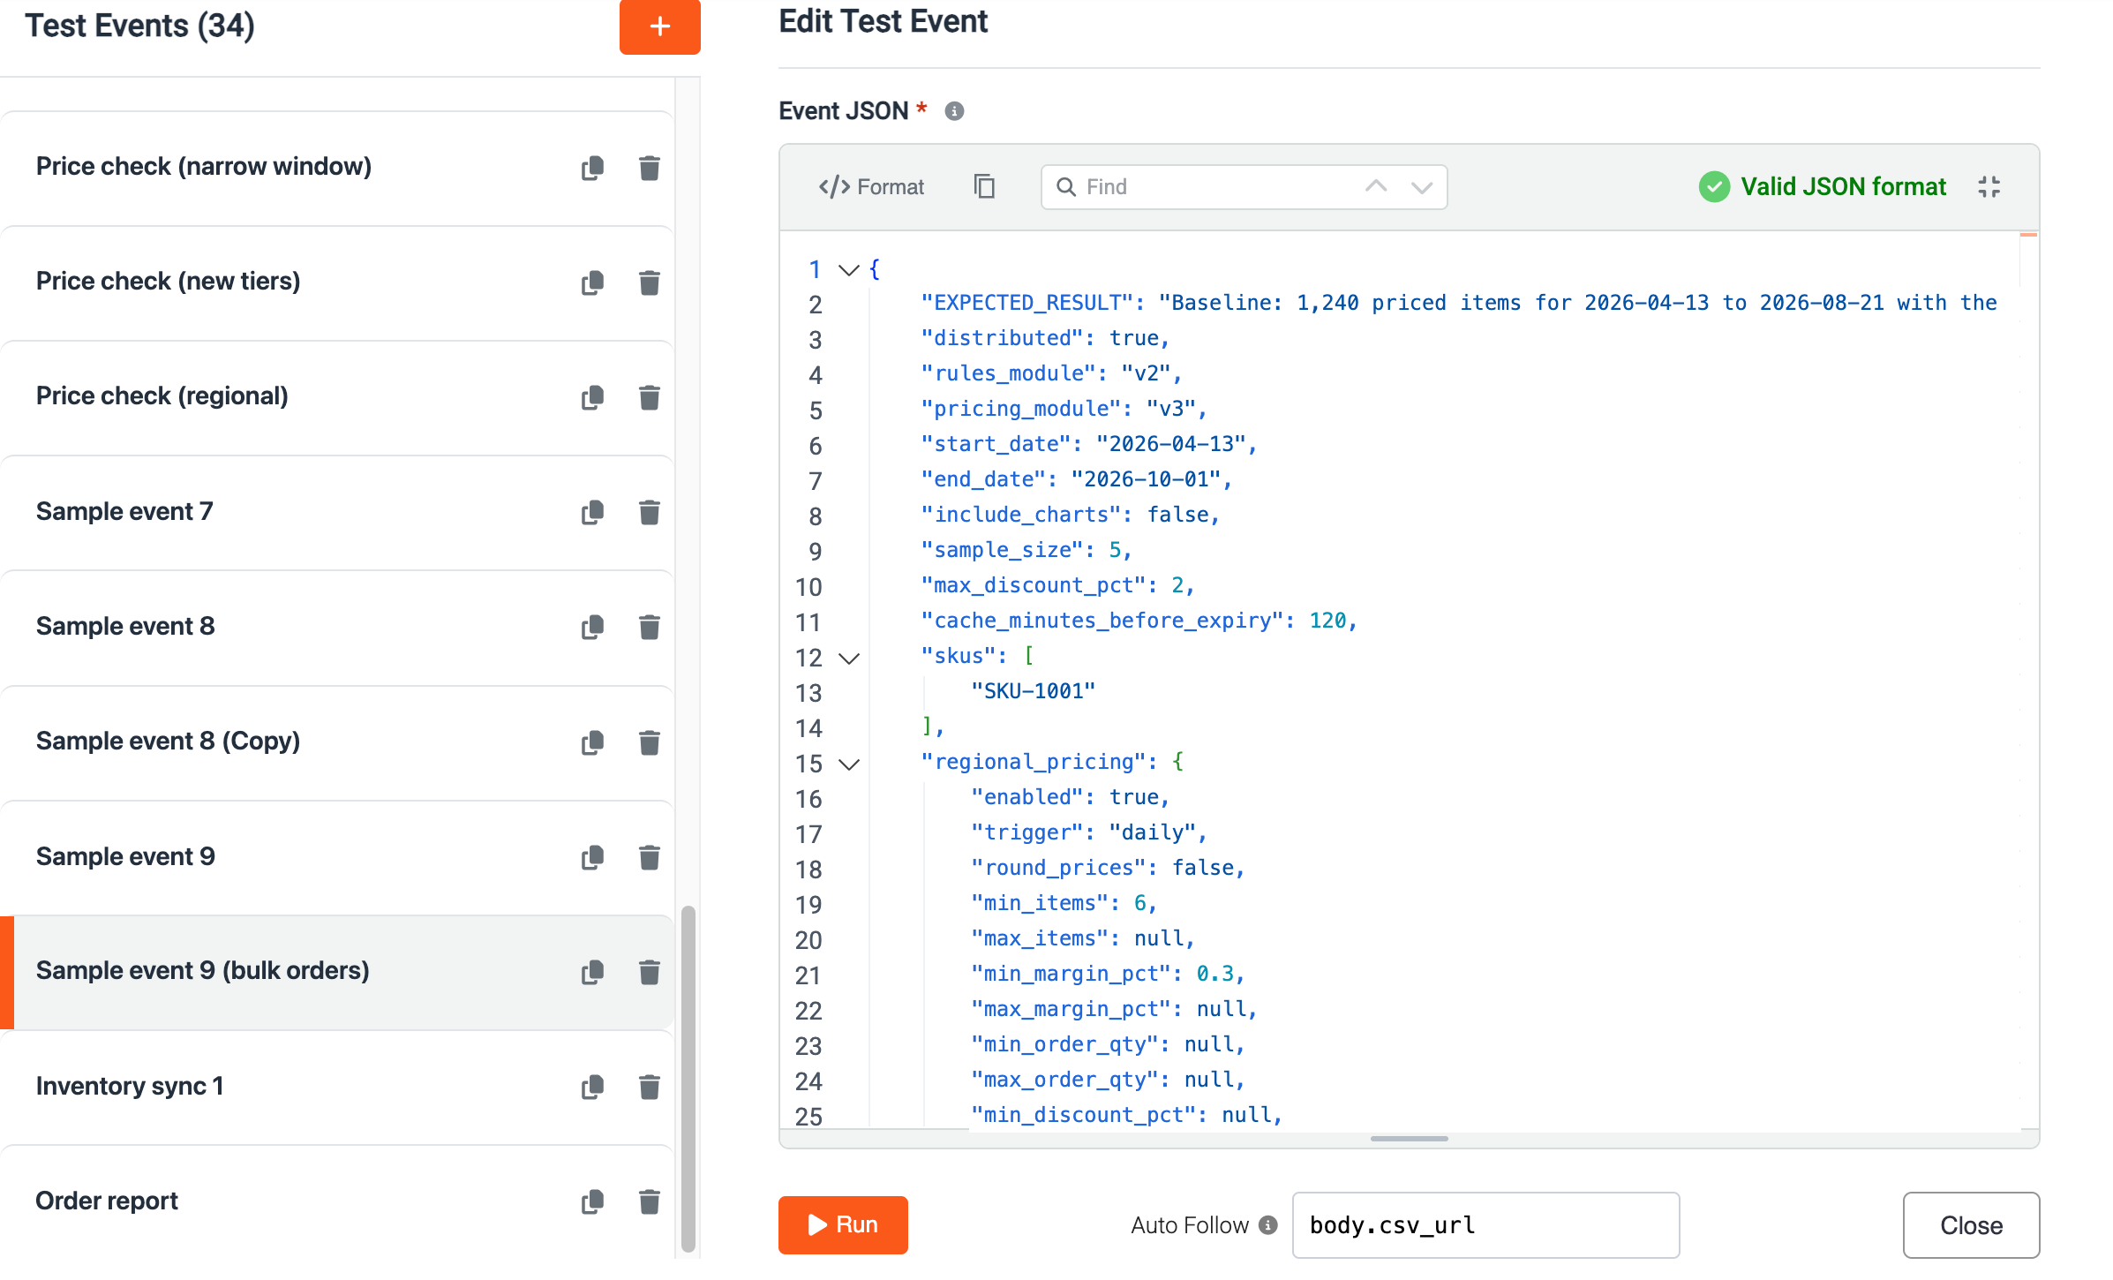Close the Edit Test Event panel
The image size is (2113, 1280).
tap(1971, 1225)
